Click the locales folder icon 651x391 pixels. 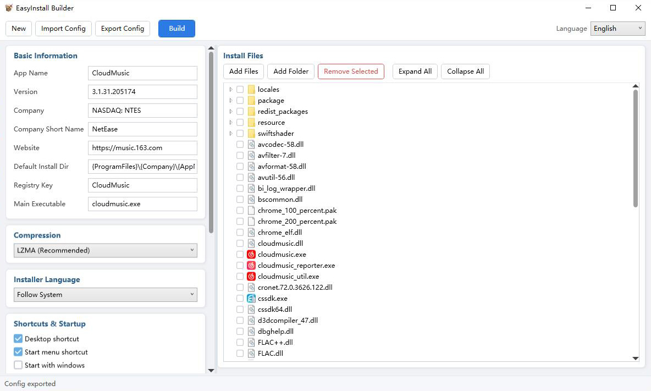(251, 89)
